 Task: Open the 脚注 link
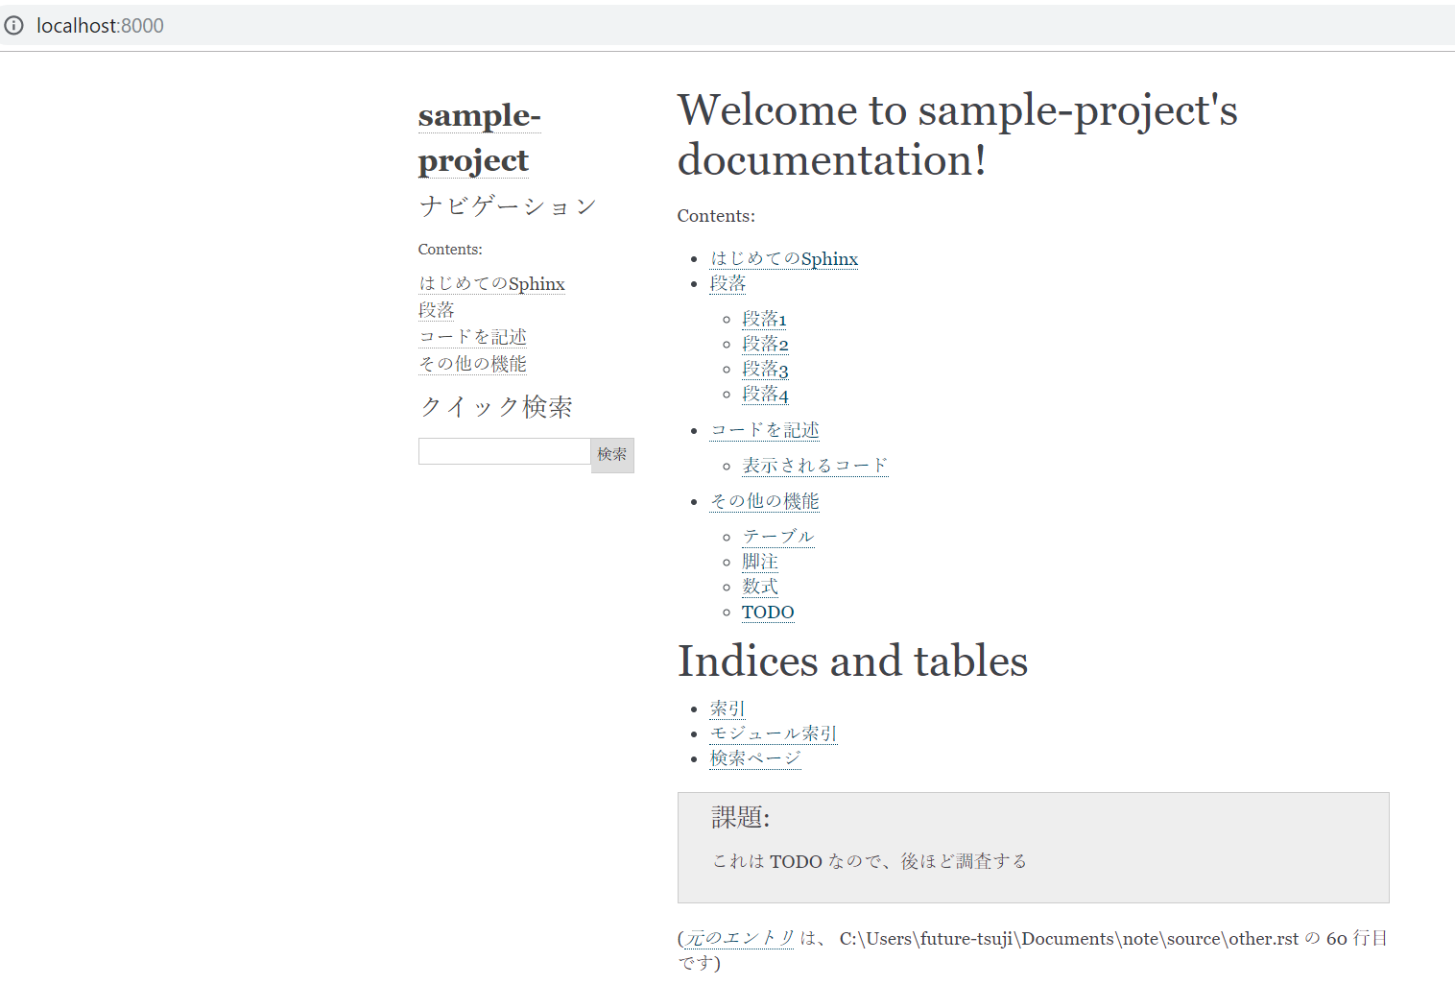tap(759, 562)
